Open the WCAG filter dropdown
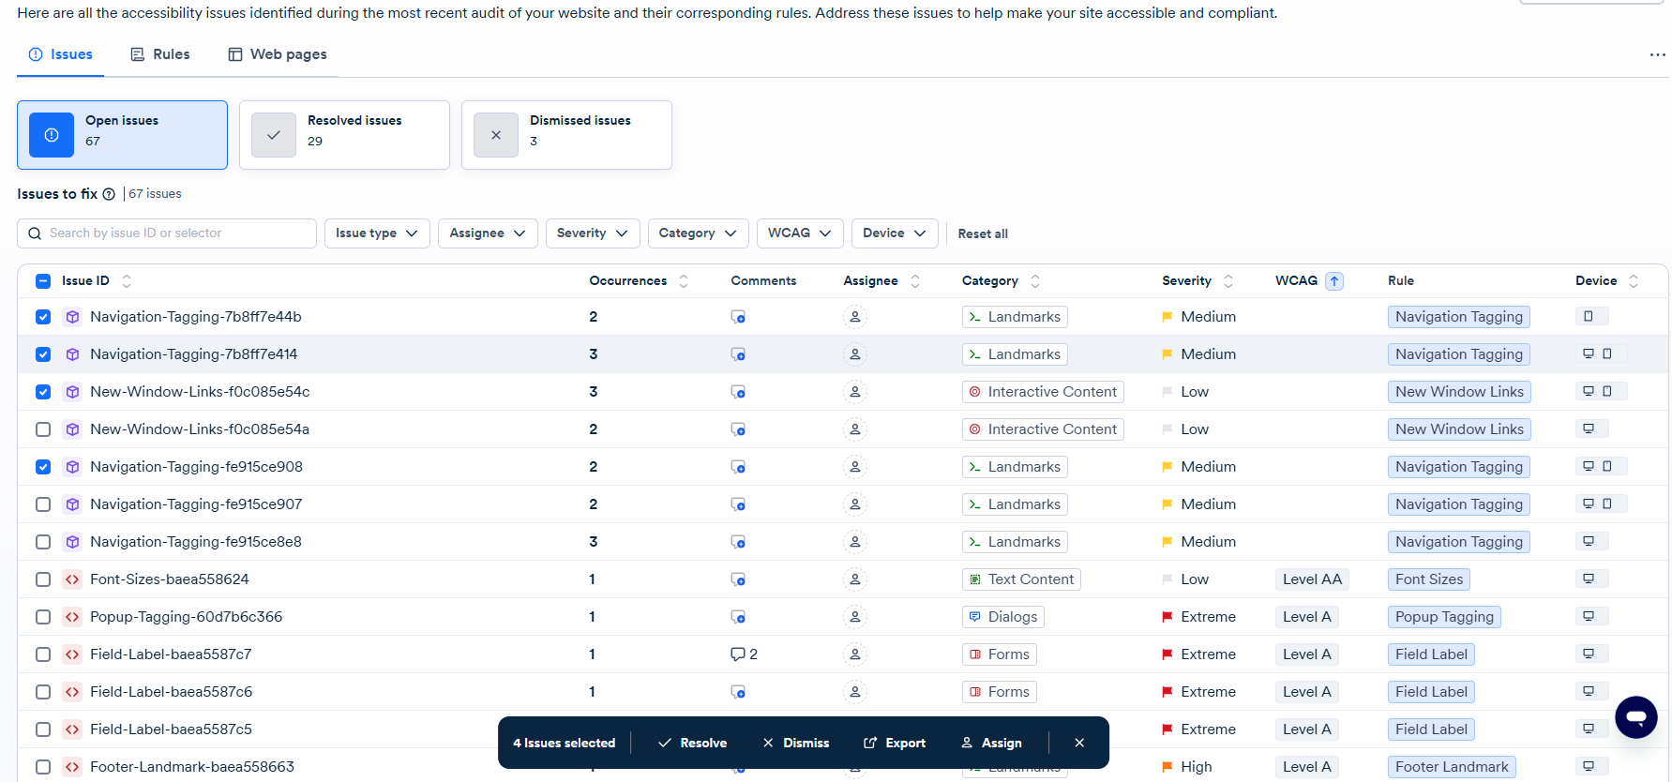1672x782 pixels. pos(800,233)
